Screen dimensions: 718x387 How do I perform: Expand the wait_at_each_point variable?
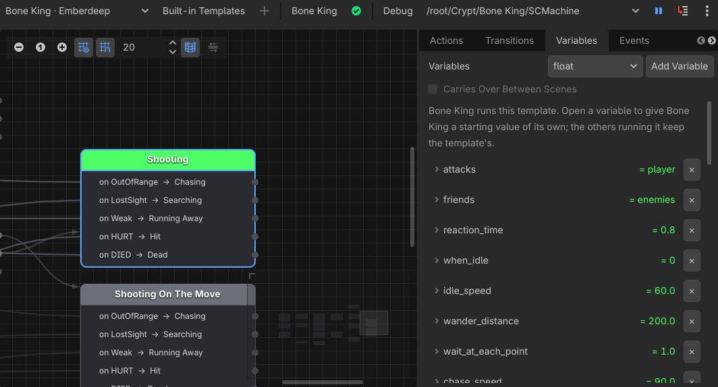click(x=437, y=351)
